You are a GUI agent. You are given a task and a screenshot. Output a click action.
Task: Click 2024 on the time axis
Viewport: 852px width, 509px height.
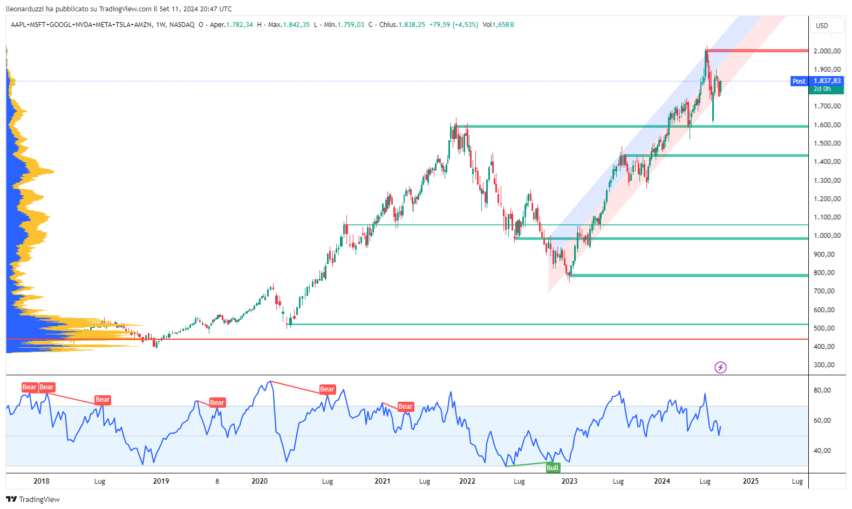point(662,482)
